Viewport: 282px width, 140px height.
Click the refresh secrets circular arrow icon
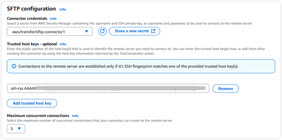click(102, 31)
